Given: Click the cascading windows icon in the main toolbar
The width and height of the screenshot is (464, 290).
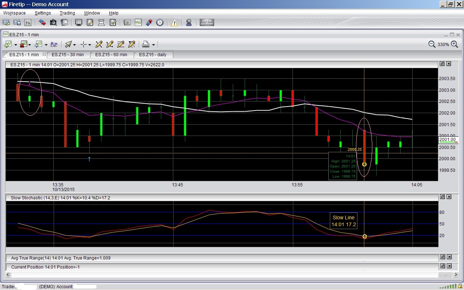Looking at the screenshot, I should tap(17, 22).
